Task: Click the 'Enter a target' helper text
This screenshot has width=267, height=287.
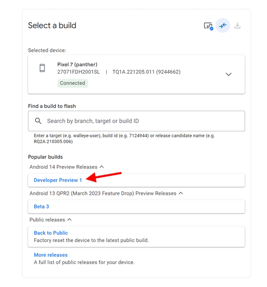Action: [x=124, y=138]
